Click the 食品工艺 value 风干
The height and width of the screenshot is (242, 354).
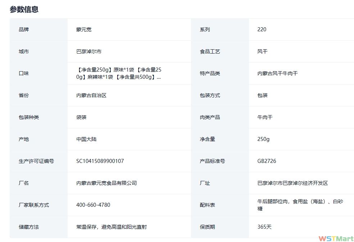[263, 51]
